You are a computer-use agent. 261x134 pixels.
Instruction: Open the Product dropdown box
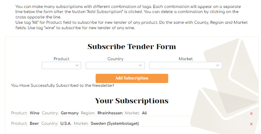click(62, 66)
